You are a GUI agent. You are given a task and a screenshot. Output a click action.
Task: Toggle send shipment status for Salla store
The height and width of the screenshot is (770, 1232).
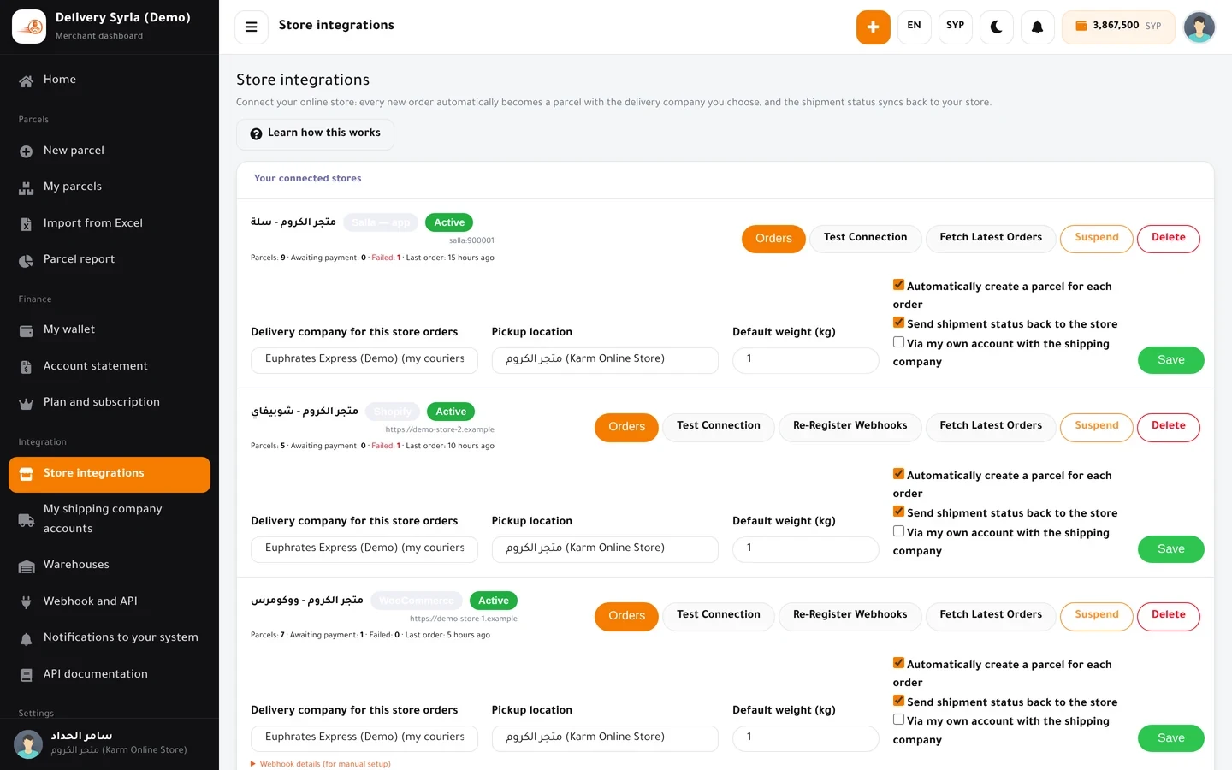pos(898,323)
